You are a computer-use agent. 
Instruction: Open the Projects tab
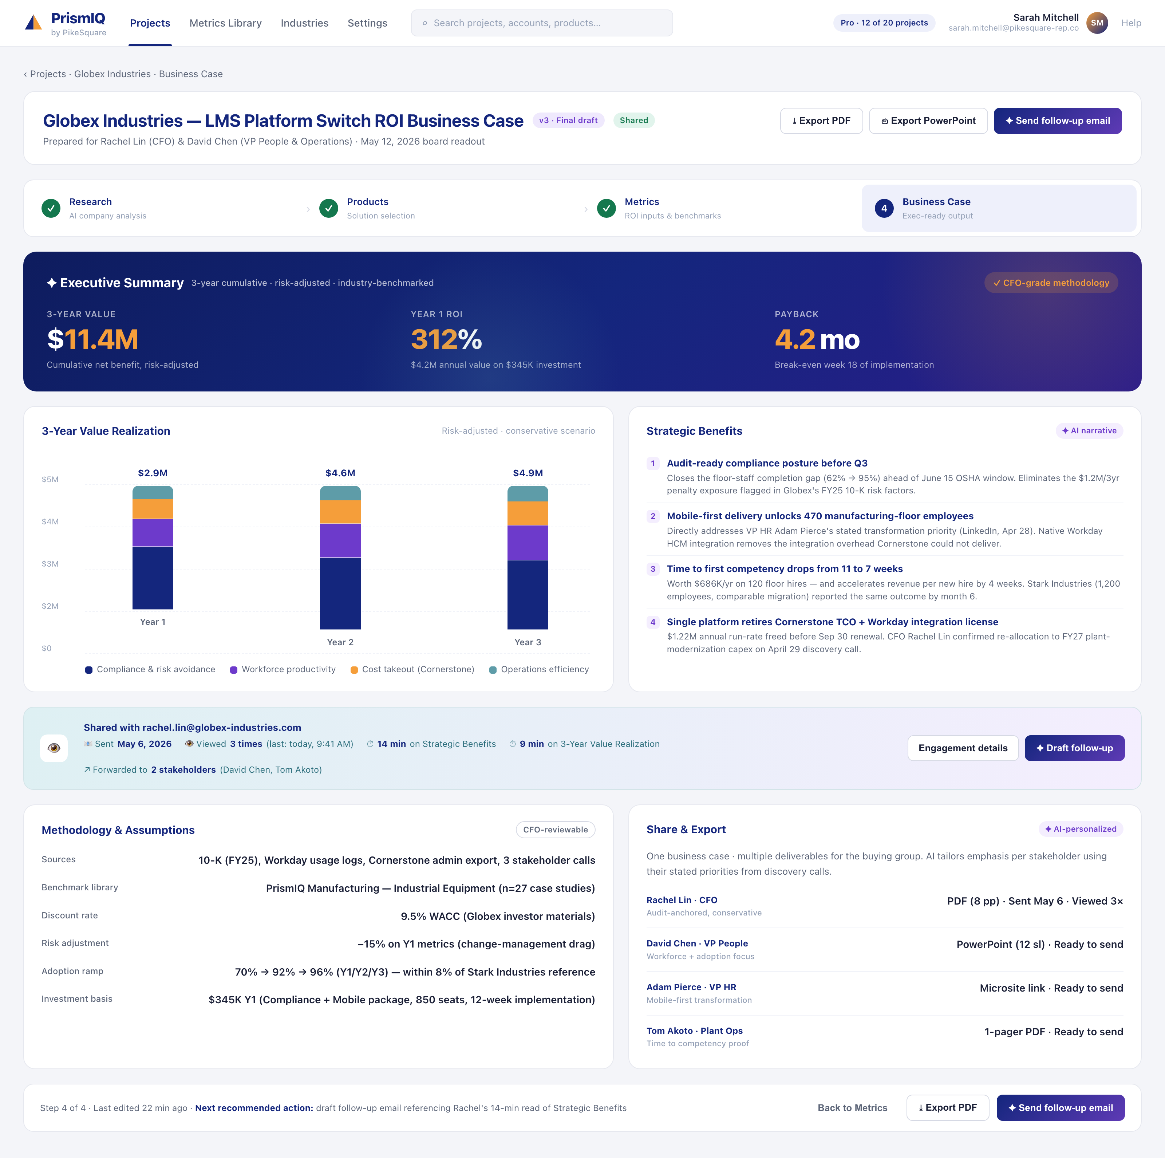[x=150, y=23]
